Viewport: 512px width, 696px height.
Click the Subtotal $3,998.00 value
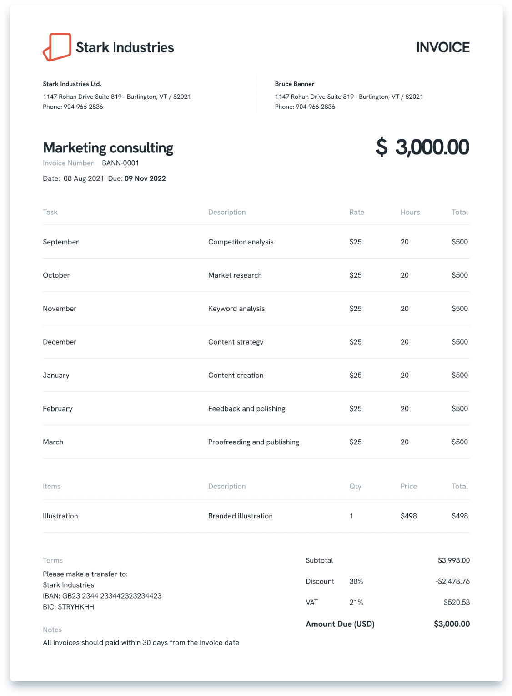click(453, 560)
